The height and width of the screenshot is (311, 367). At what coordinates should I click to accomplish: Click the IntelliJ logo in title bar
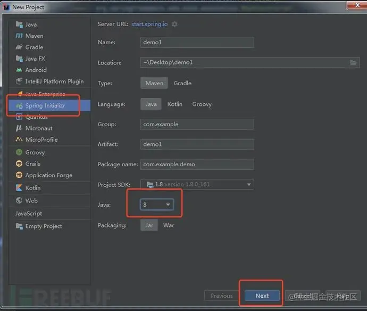click(x=6, y=7)
